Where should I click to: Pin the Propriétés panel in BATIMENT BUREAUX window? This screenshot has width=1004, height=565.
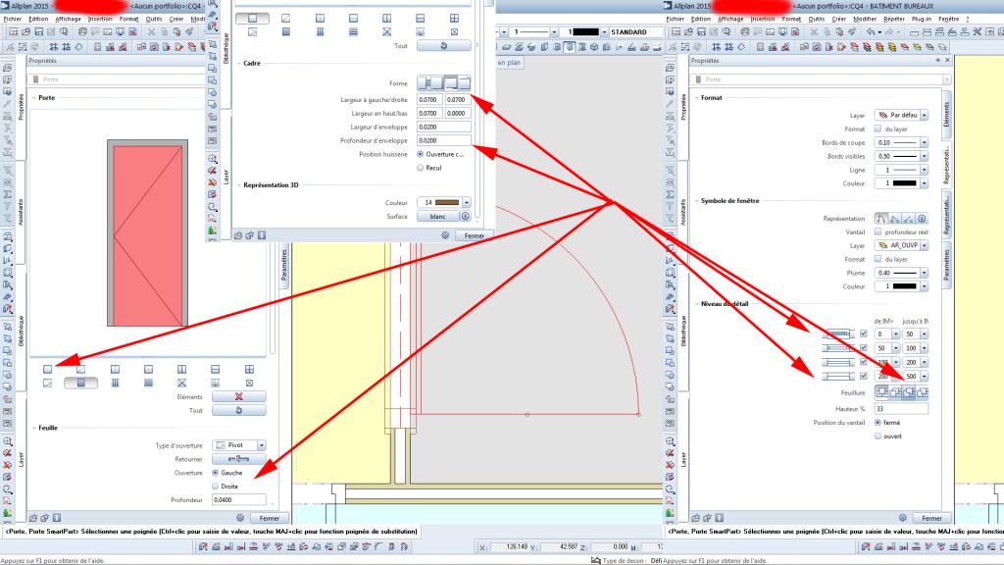[x=938, y=60]
